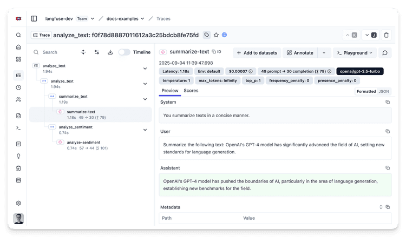Select the JSON view option
Screen dimensions: 406x237
384,91
